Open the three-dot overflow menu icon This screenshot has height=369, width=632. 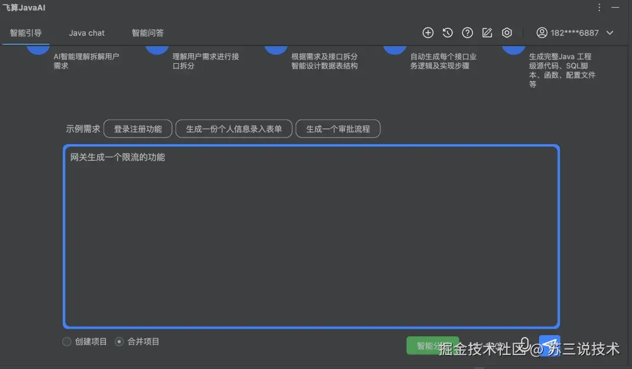pyautogui.click(x=599, y=7)
